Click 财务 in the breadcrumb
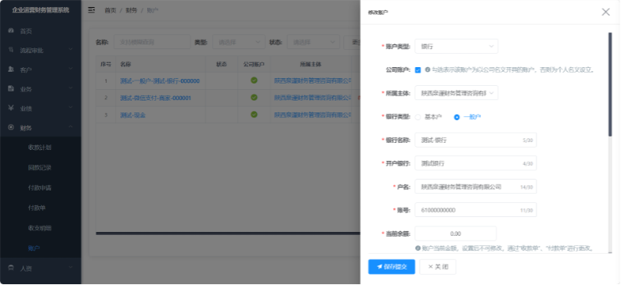Screen dimensions: 621x285 click(x=132, y=10)
